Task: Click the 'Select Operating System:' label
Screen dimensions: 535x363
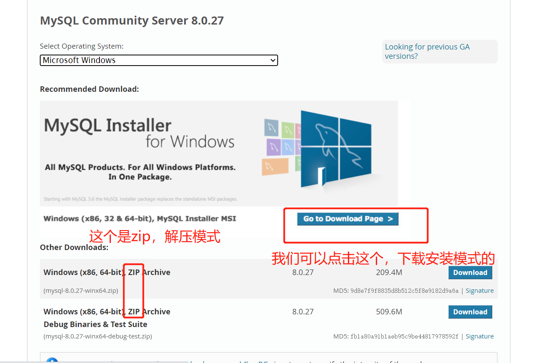Action: (x=82, y=46)
